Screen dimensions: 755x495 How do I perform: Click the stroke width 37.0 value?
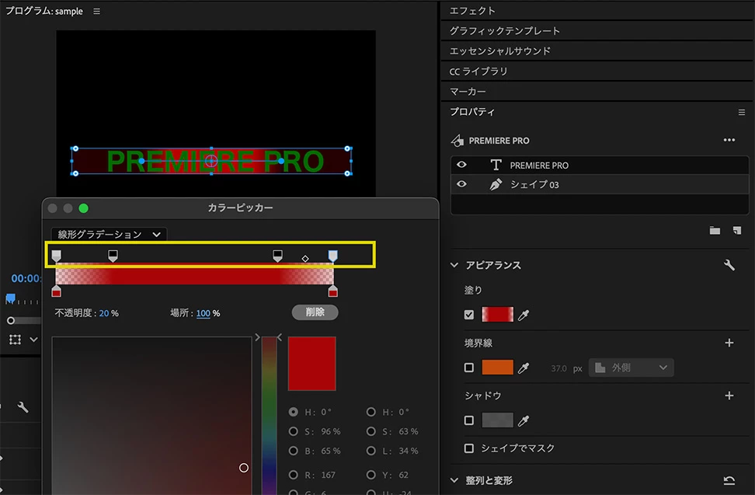[x=558, y=368]
